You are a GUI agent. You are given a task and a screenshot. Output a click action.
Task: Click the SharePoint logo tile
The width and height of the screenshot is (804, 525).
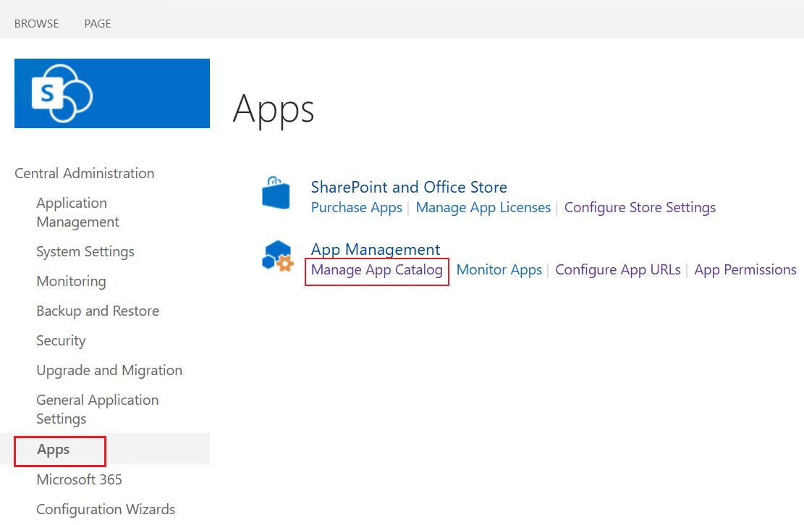(x=111, y=93)
